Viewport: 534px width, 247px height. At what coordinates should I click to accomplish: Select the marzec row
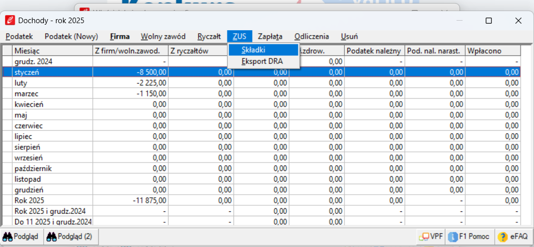tap(262, 94)
